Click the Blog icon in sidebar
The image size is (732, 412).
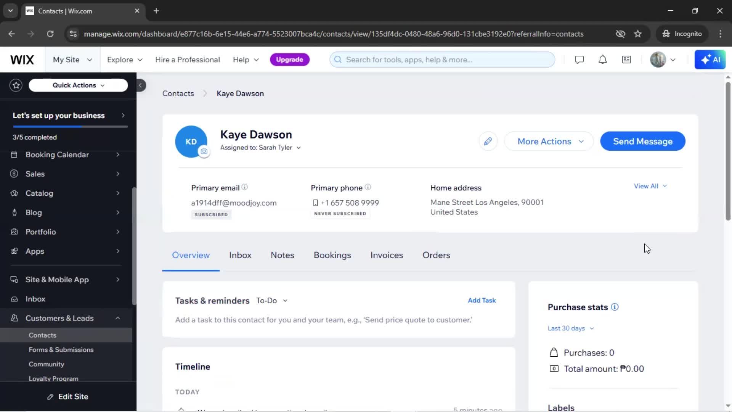coord(14,213)
